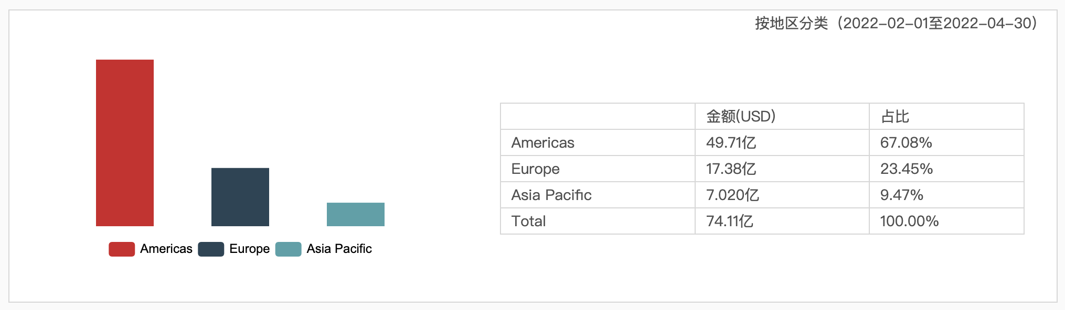Toggle the Asia Pacific legend label
This screenshot has width=1065, height=310.
(339, 249)
